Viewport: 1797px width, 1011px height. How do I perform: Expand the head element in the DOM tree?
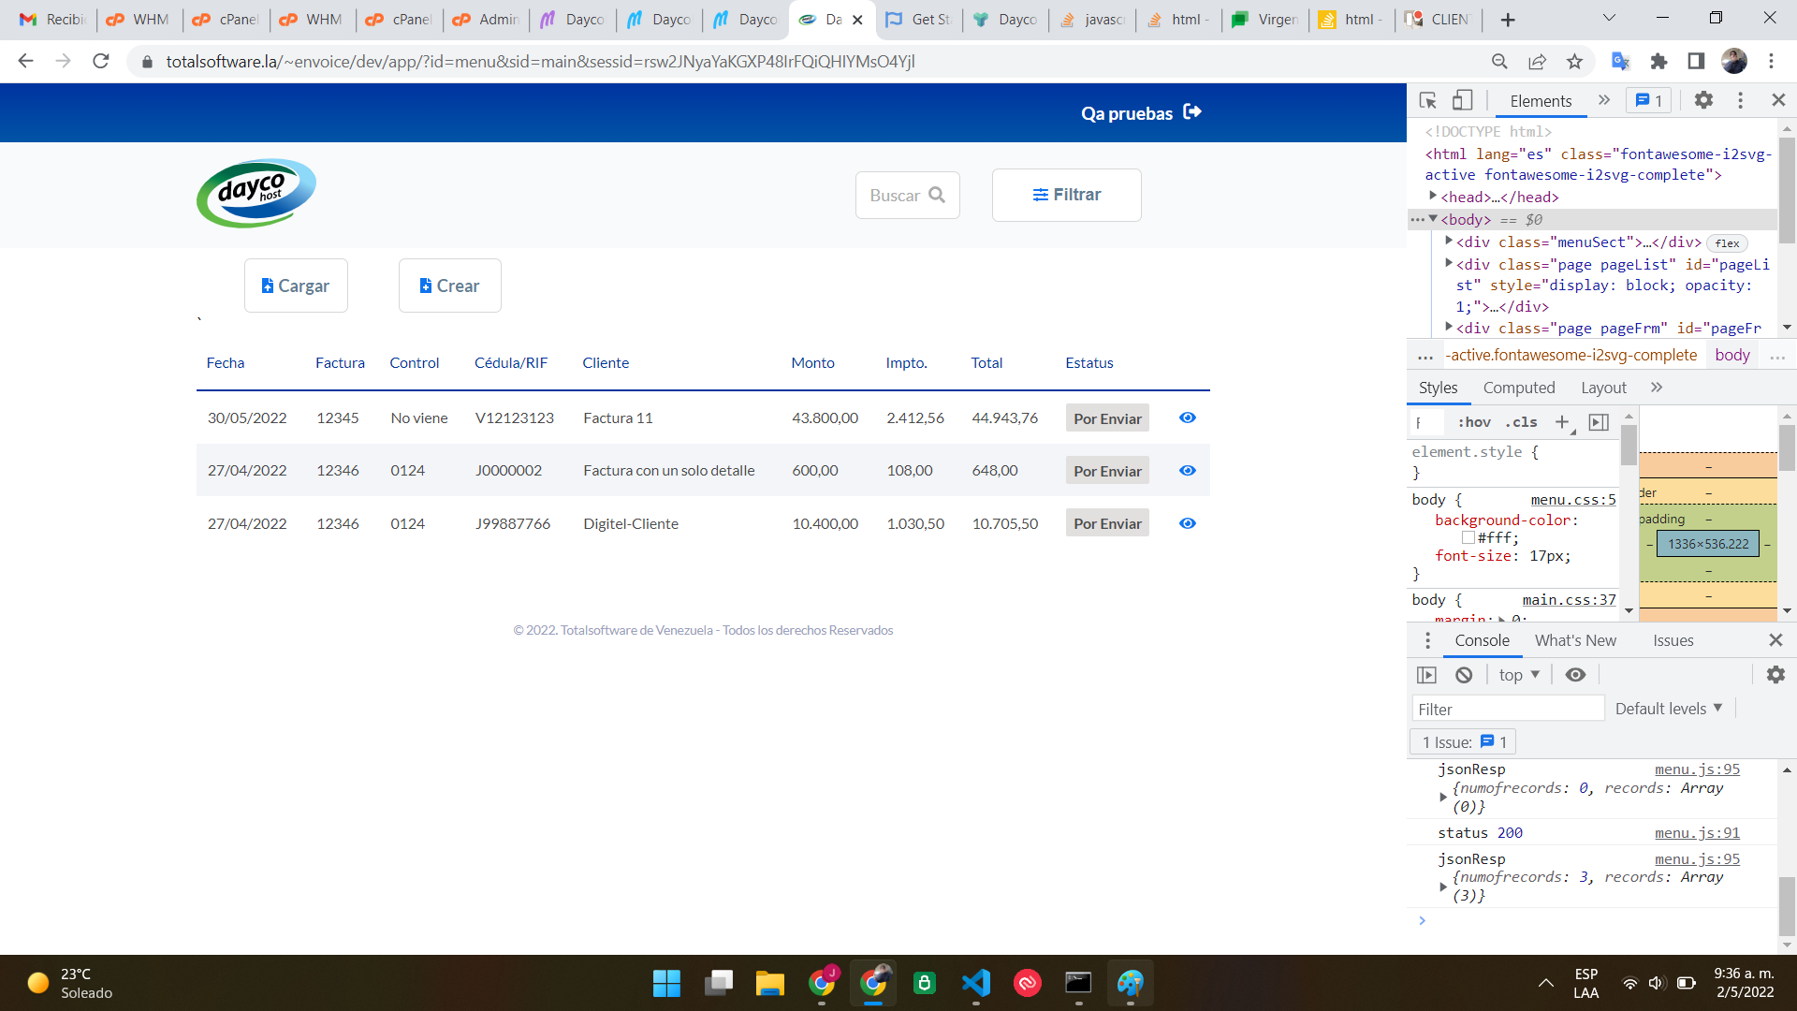pyautogui.click(x=1433, y=197)
